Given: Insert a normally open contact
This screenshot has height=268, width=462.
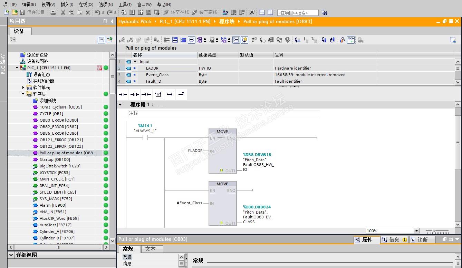Looking at the screenshot, I should coord(123,94).
